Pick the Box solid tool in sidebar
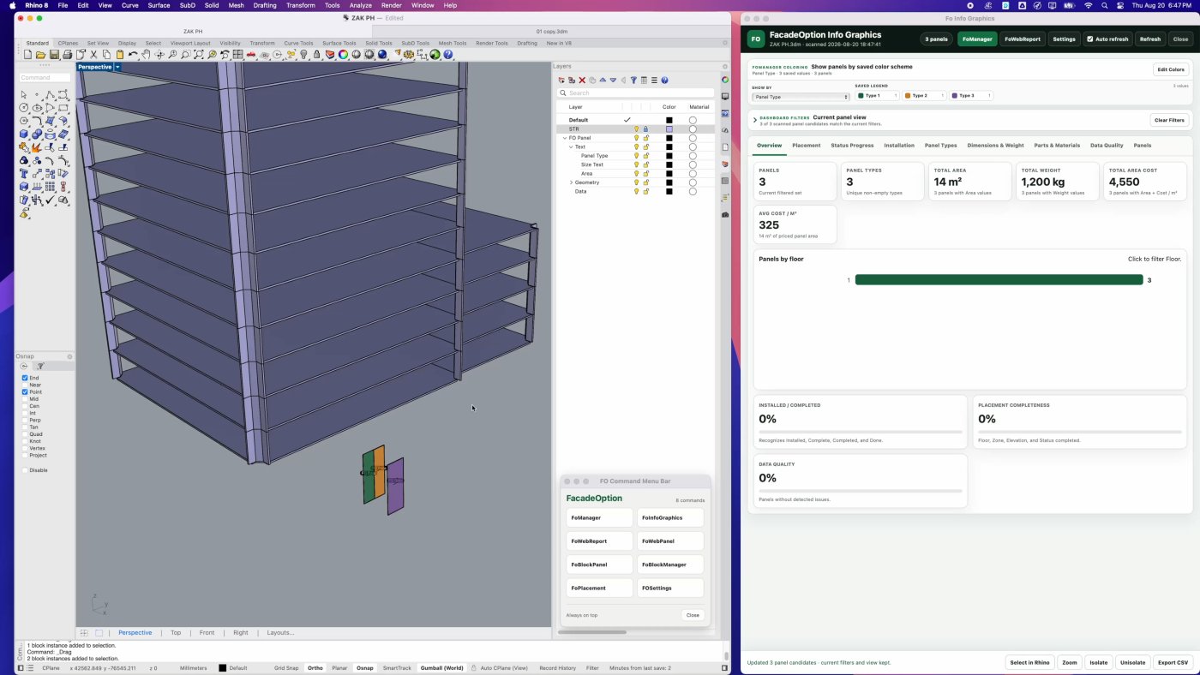The height and width of the screenshot is (675, 1200). point(24,134)
